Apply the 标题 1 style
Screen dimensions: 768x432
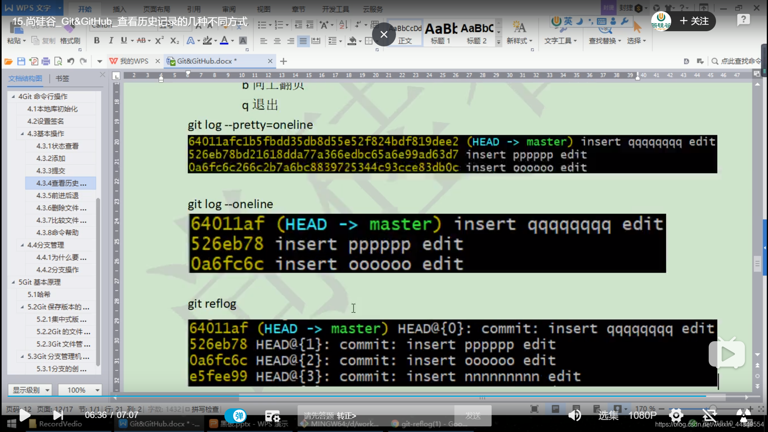click(x=440, y=33)
